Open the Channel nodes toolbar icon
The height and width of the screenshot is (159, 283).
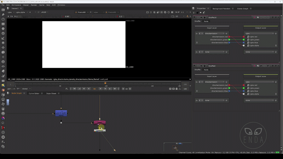(x=3, y=24)
